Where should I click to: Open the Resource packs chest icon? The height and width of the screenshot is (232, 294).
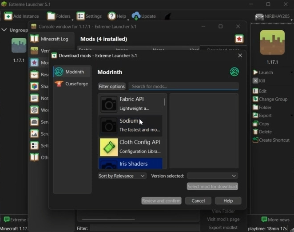pos(34,74)
